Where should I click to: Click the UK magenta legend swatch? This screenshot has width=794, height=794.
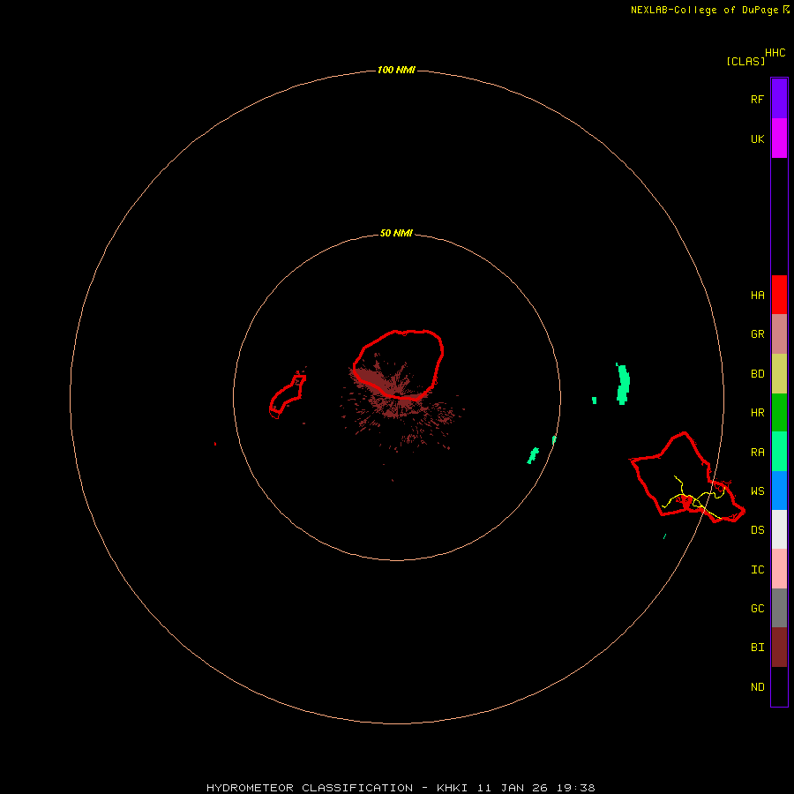click(x=779, y=139)
